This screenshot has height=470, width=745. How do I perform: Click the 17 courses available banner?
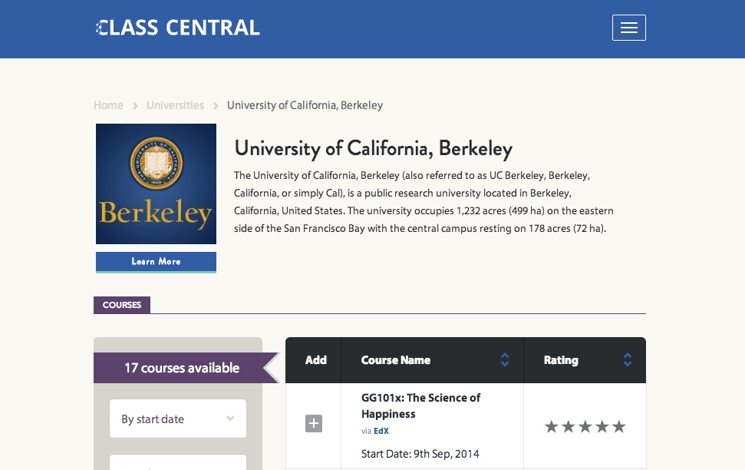[182, 368]
